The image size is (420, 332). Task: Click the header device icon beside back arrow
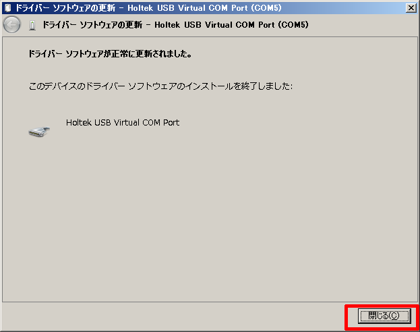(32, 25)
